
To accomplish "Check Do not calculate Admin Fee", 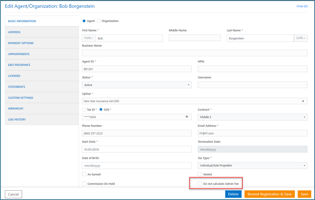I will click(200, 184).
